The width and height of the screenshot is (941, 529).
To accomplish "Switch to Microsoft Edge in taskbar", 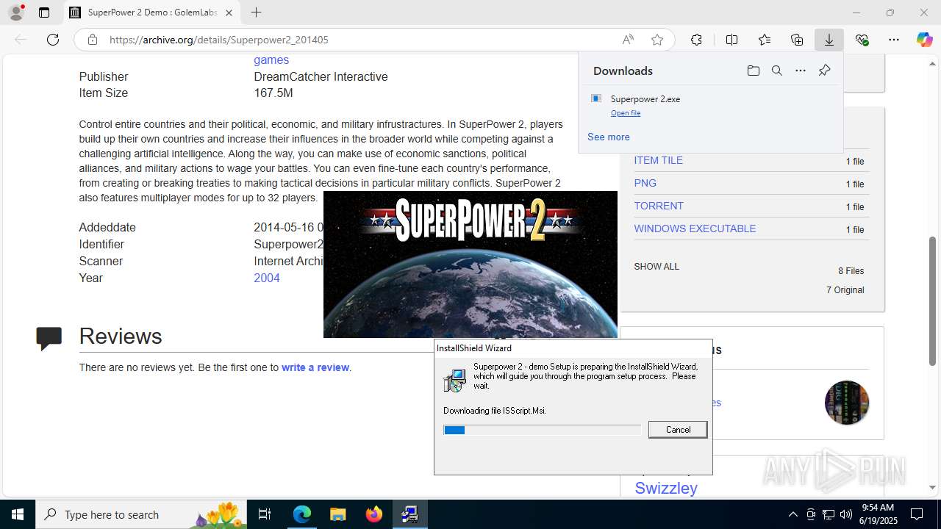I will pyautogui.click(x=302, y=514).
